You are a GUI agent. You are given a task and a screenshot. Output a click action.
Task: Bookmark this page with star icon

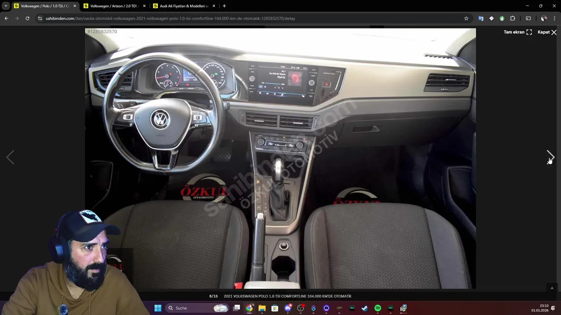pos(466,18)
